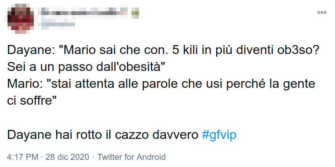Select the green emoji badge beside display name
Image resolution: width=335 pixels, height=167 pixels.
[135, 13]
